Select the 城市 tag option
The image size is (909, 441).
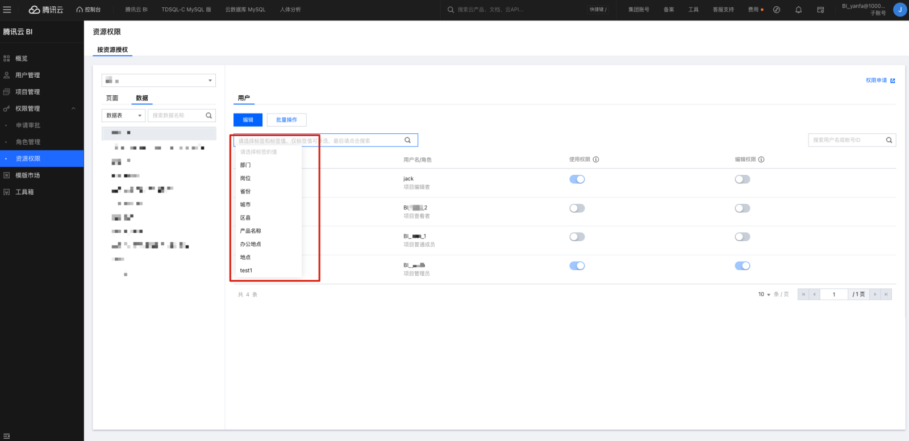click(268, 204)
